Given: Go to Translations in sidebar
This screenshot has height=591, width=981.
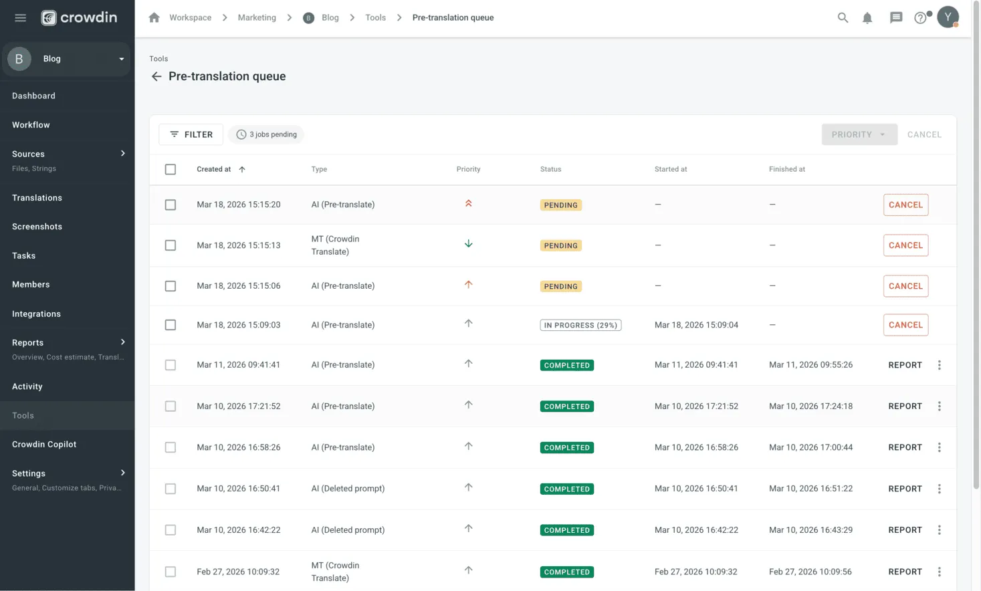Looking at the screenshot, I should (37, 198).
